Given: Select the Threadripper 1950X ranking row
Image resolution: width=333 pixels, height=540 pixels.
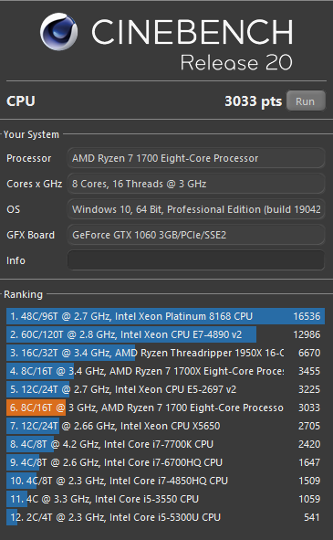Looking at the screenshot, I should point(165,353).
